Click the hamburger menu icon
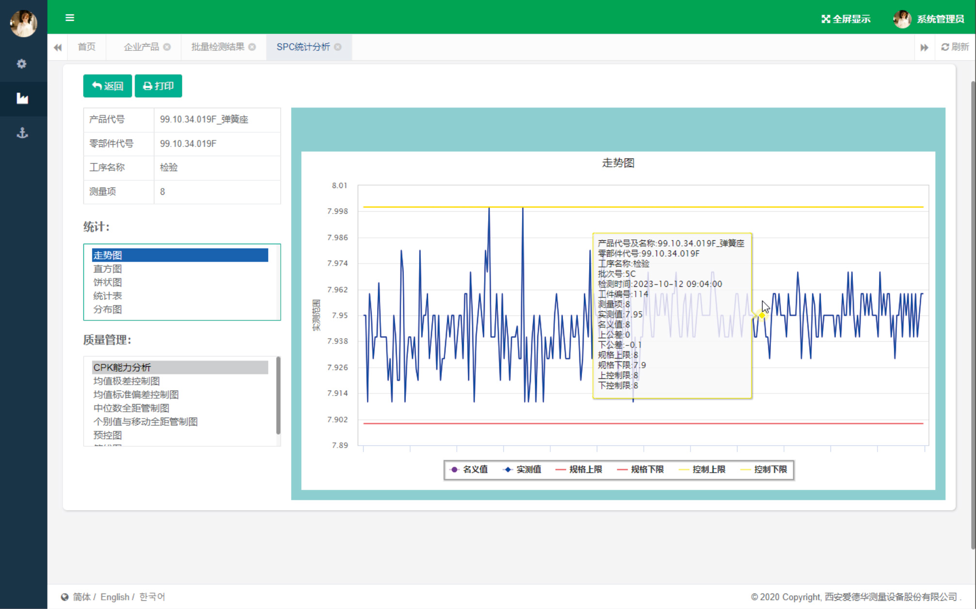This screenshot has height=609, width=976. [x=70, y=18]
